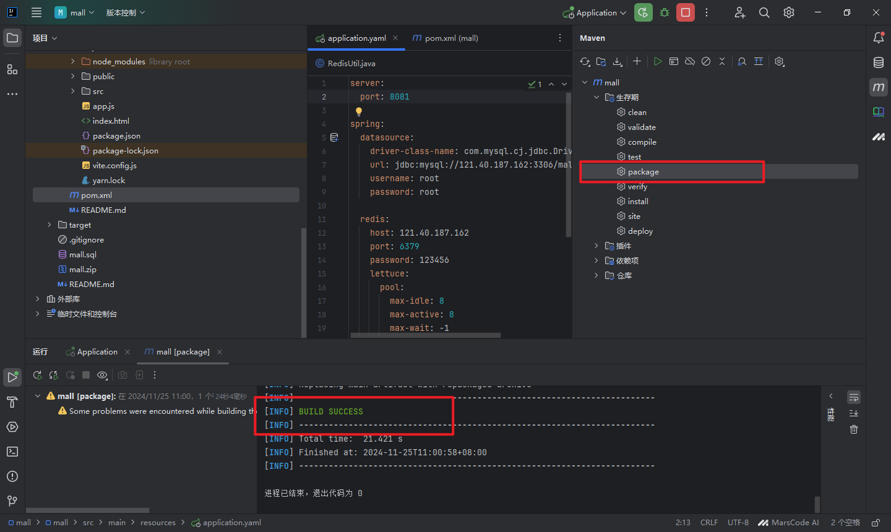Image resolution: width=891 pixels, height=532 pixels.
Task: Click the Debug Application bug icon
Action: point(665,12)
